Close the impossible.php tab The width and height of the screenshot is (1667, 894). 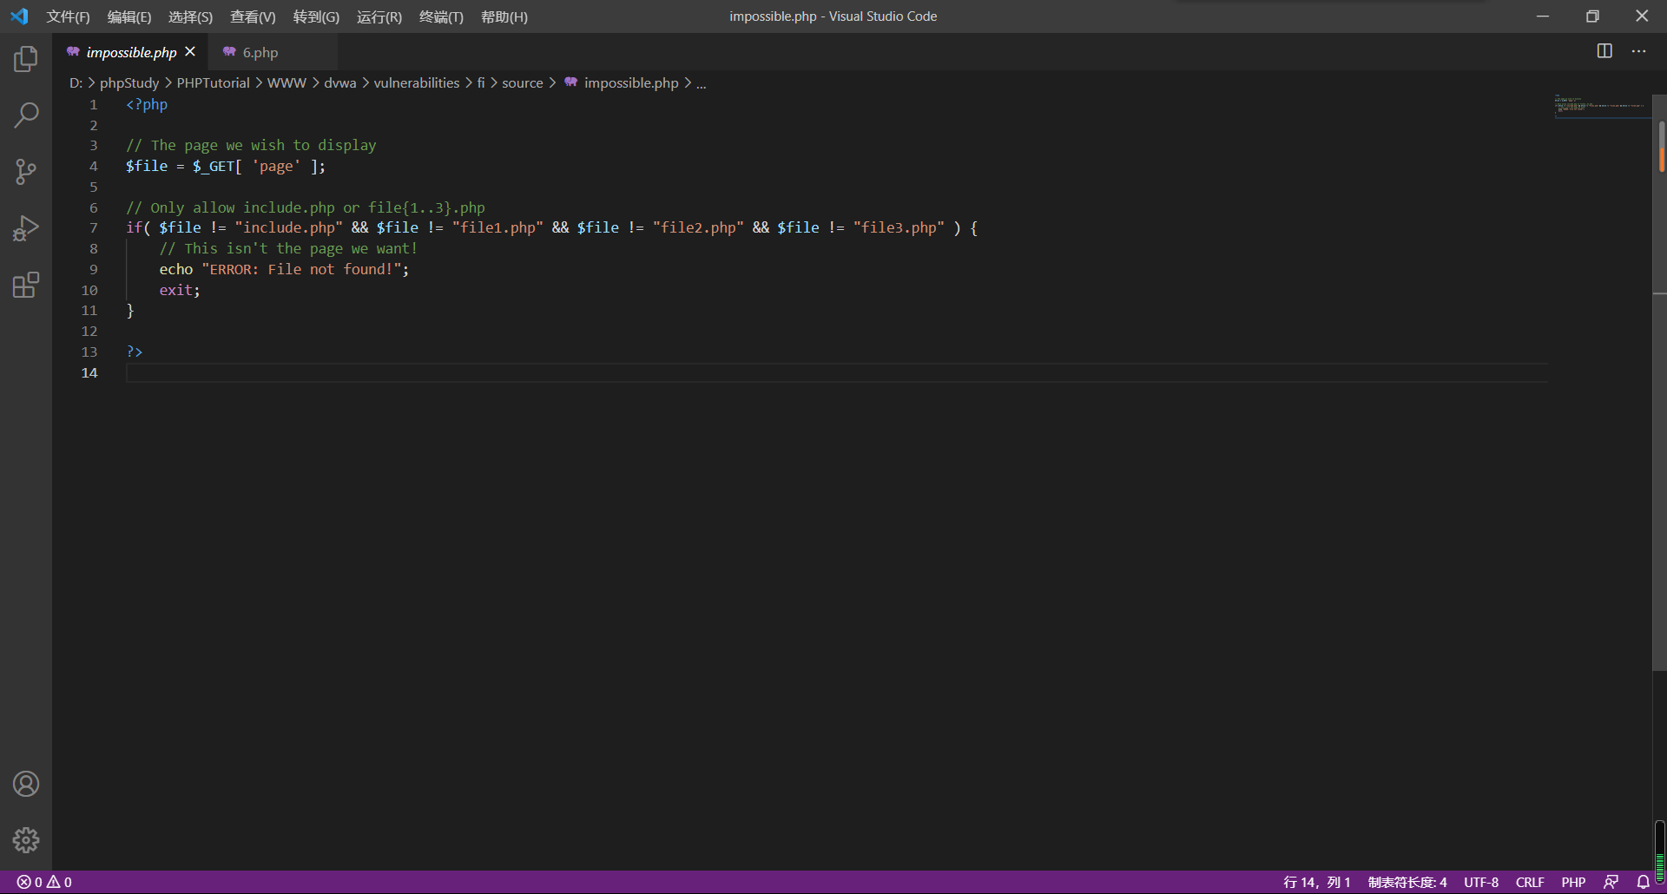(x=190, y=52)
